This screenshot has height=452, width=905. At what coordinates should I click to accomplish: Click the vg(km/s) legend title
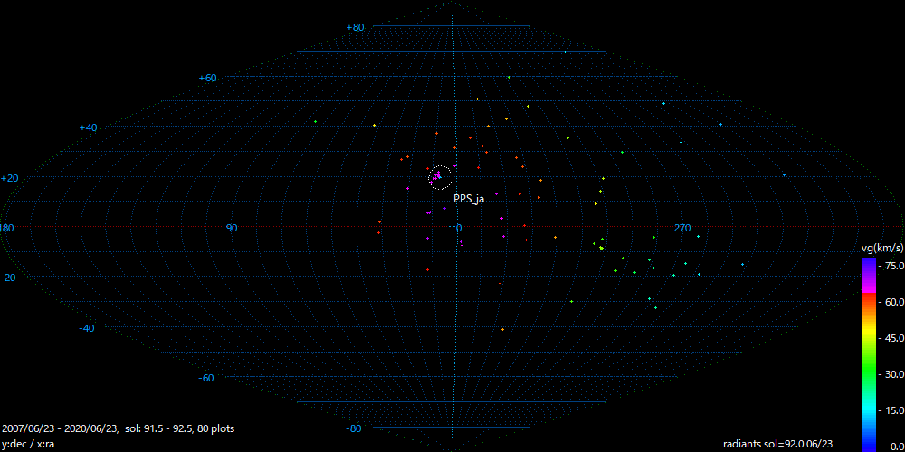tap(881, 248)
